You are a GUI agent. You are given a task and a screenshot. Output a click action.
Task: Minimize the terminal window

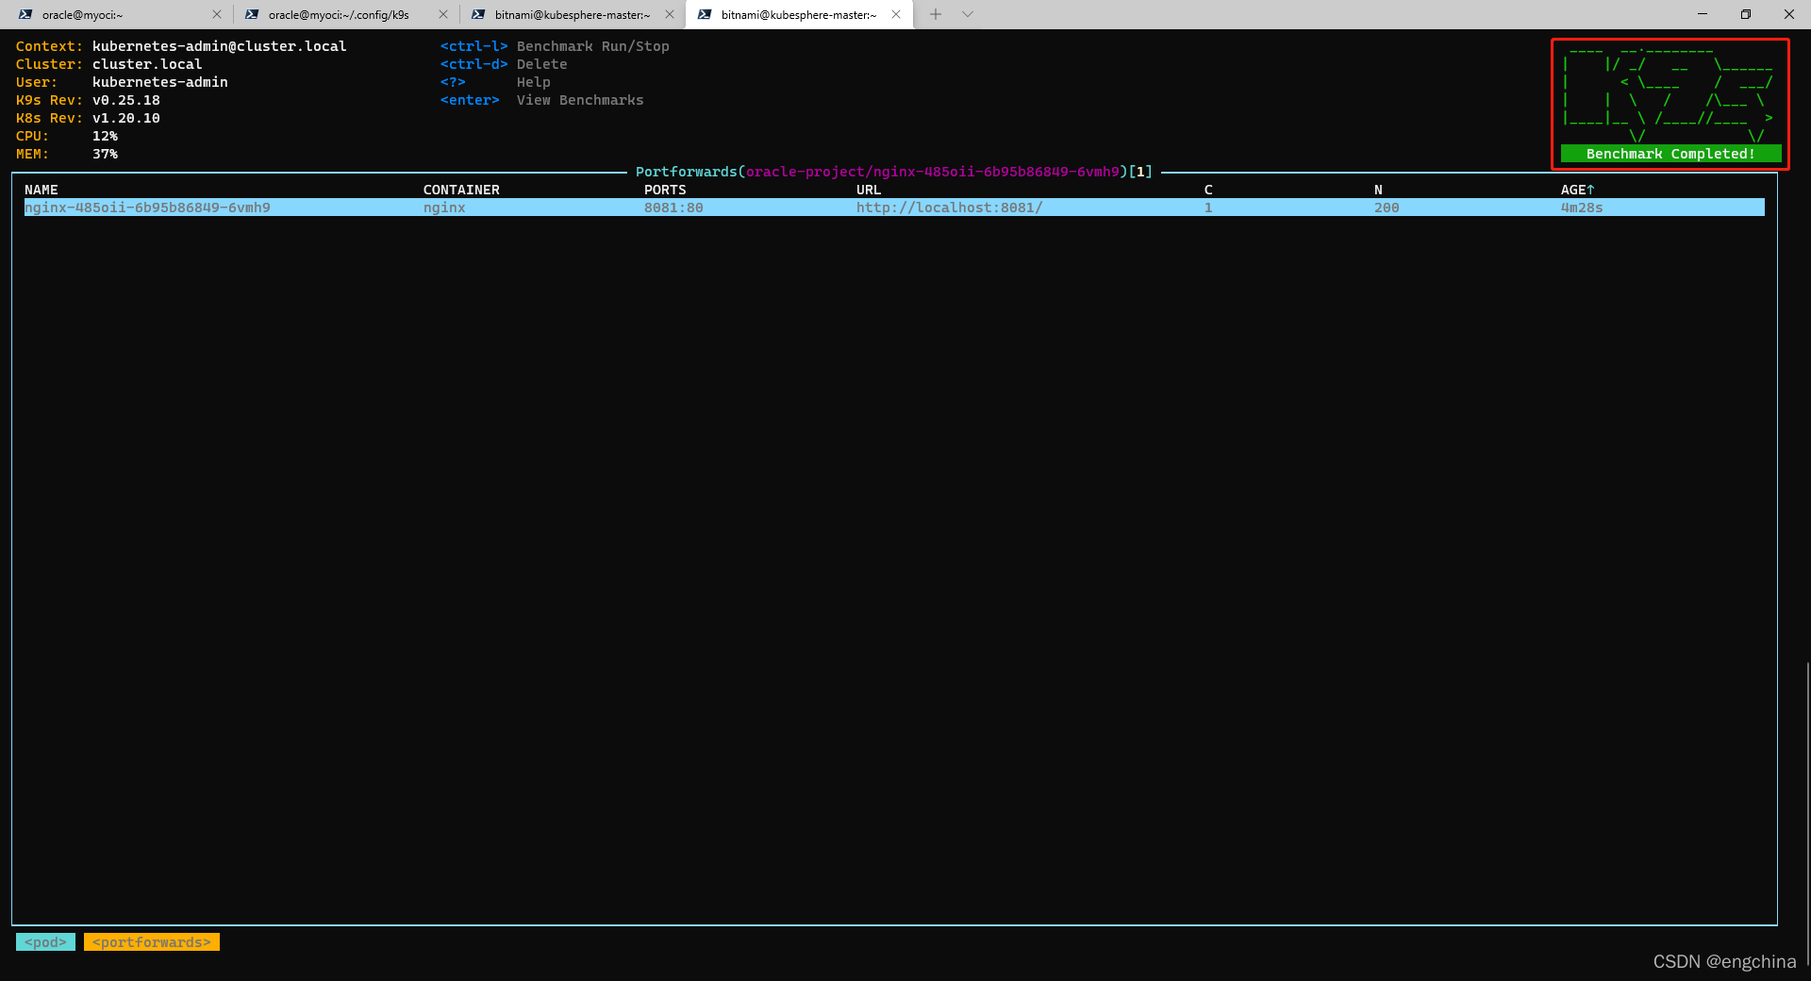(1703, 14)
